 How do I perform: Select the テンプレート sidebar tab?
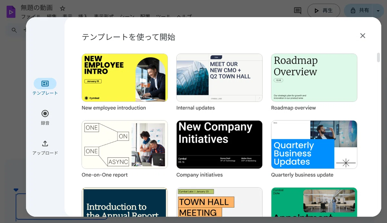pos(45,87)
